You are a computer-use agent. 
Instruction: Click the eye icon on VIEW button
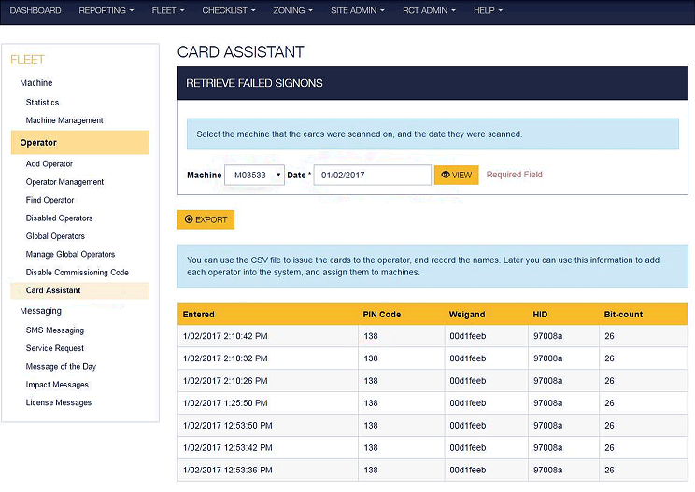[446, 175]
